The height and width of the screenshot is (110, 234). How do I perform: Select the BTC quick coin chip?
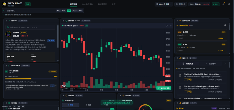pyautogui.click(x=58, y=11)
